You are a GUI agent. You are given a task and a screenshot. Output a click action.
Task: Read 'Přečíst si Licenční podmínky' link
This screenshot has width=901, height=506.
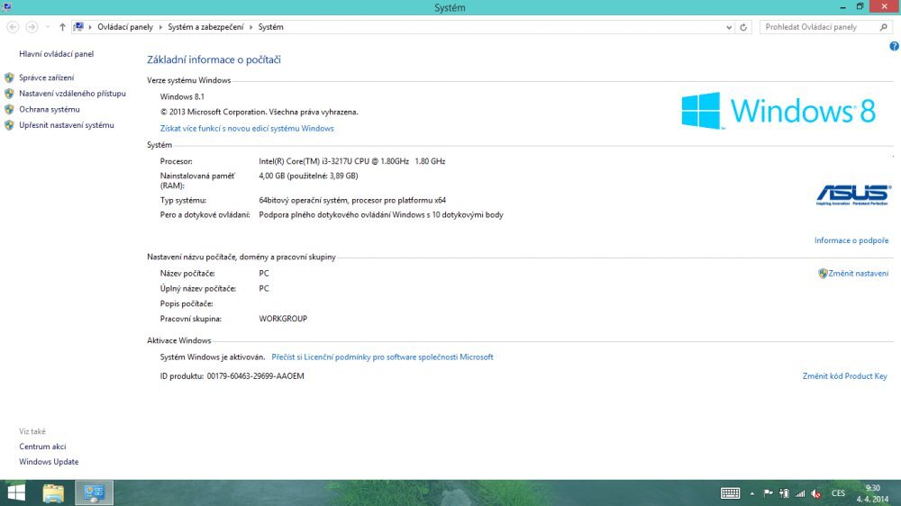tap(382, 357)
